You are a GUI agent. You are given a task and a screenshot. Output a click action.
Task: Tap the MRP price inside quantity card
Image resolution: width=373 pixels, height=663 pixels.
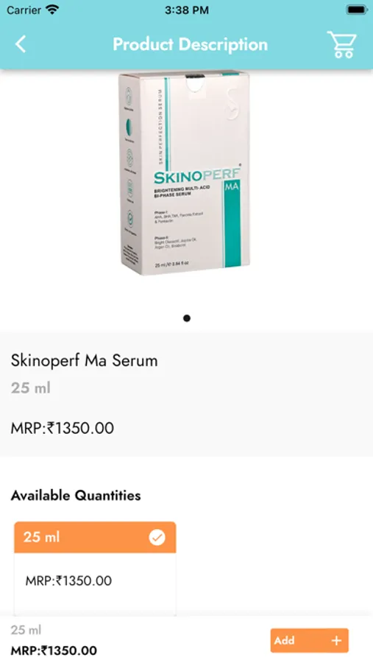68,580
